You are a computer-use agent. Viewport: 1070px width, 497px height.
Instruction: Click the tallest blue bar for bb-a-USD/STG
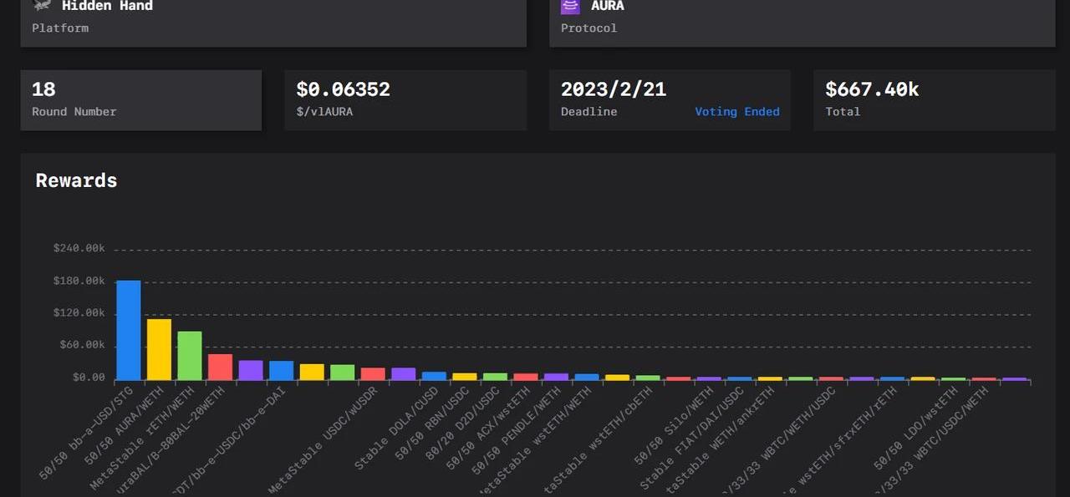[128, 330]
